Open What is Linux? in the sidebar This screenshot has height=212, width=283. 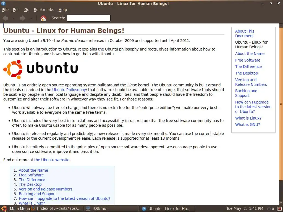(248, 118)
